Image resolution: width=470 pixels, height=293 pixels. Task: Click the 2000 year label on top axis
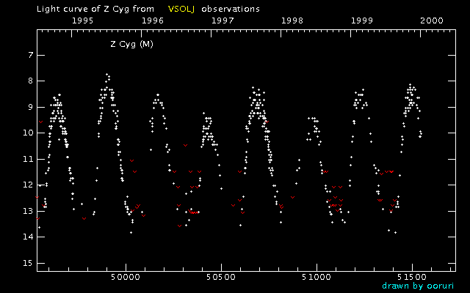431,21
